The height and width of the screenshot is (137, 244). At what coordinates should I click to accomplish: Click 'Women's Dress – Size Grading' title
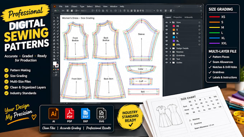coord(78,18)
